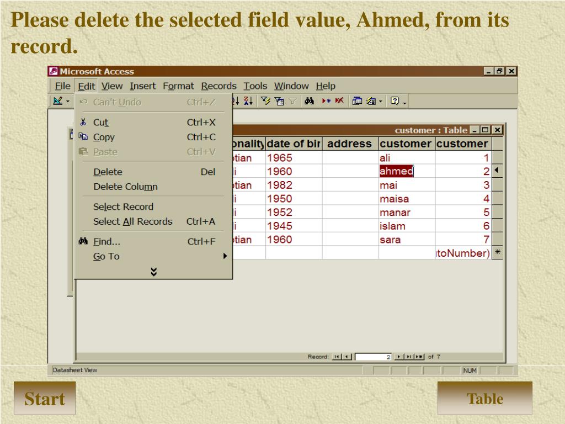Image resolution: width=565 pixels, height=424 pixels.
Task: Open the Insert menu
Action: 143,86
